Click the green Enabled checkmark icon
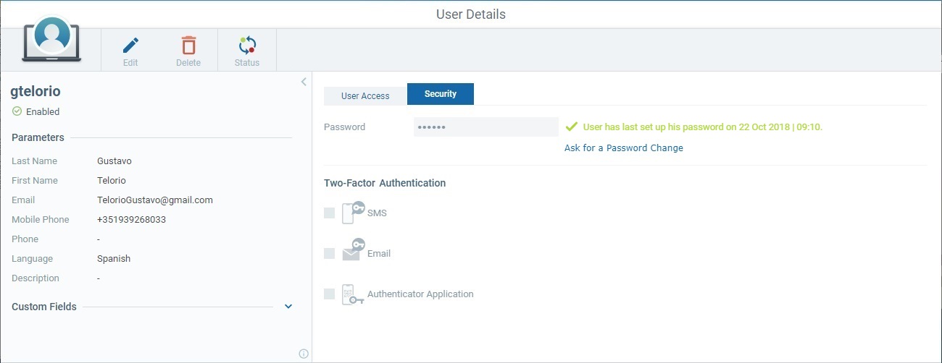 [17, 111]
